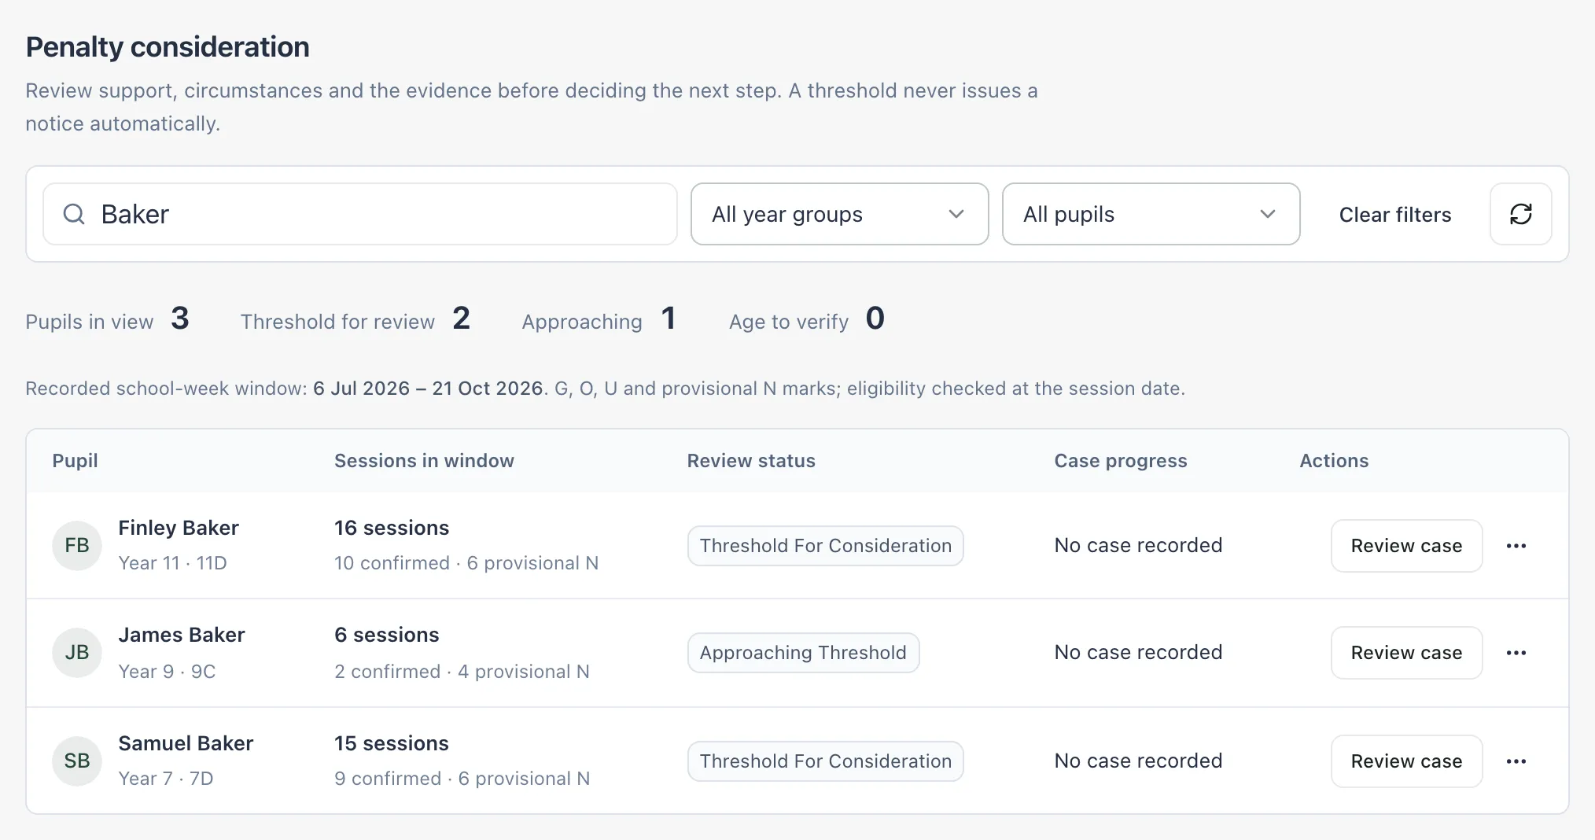The image size is (1595, 840).
Task: Click the Review status column header
Action: [751, 461]
